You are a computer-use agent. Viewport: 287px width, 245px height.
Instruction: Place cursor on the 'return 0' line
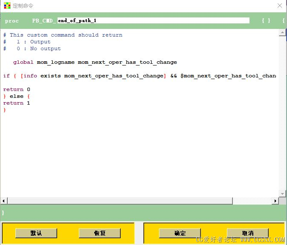pos(17,89)
